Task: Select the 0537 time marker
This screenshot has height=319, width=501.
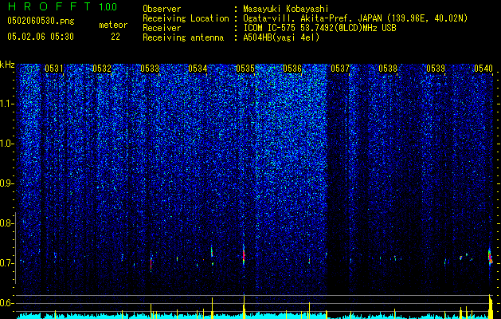Action: click(340, 69)
